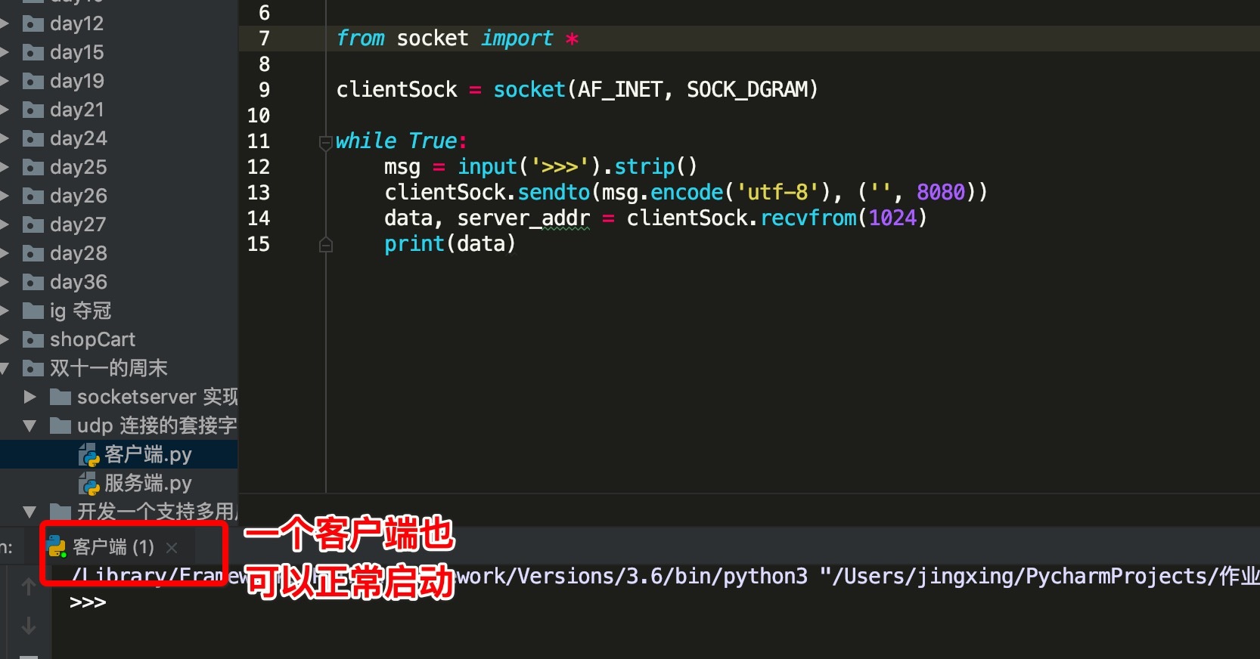This screenshot has width=1260, height=659.
Task: Click line number 6 in the gutter
Action: [264, 13]
